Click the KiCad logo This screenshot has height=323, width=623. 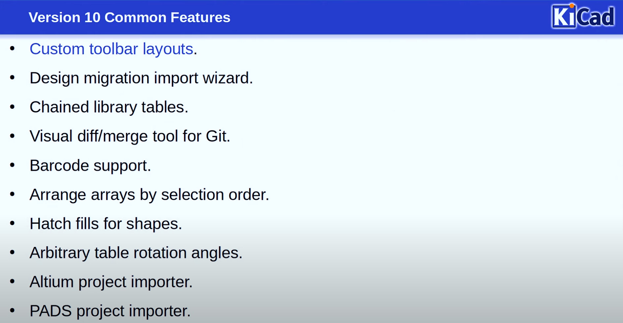click(583, 16)
